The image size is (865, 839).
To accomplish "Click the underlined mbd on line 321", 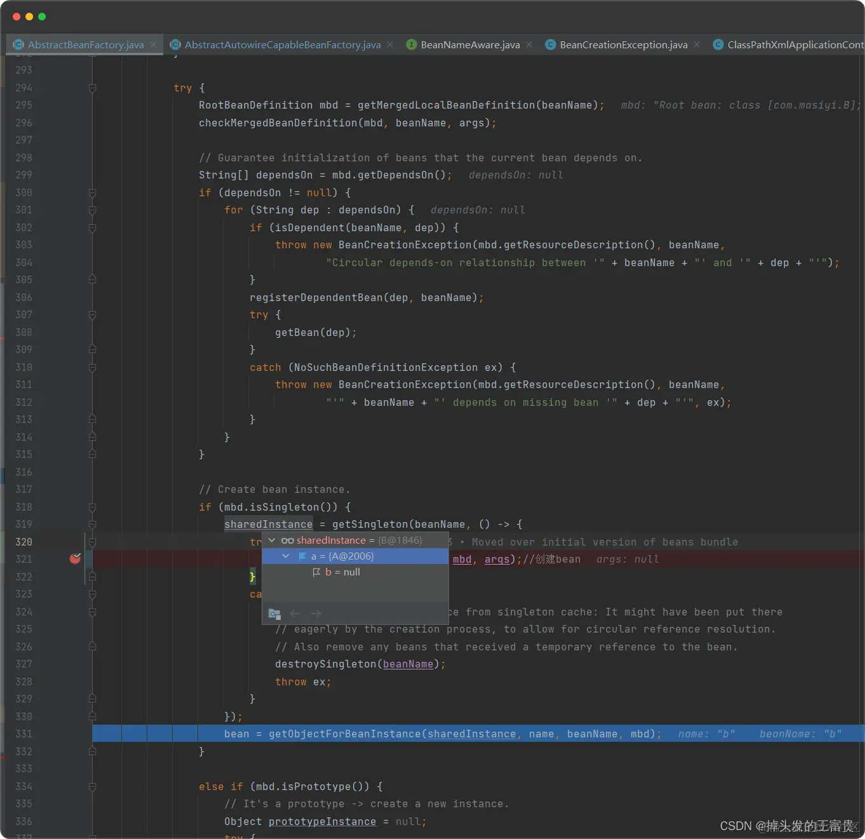I will click(x=462, y=559).
